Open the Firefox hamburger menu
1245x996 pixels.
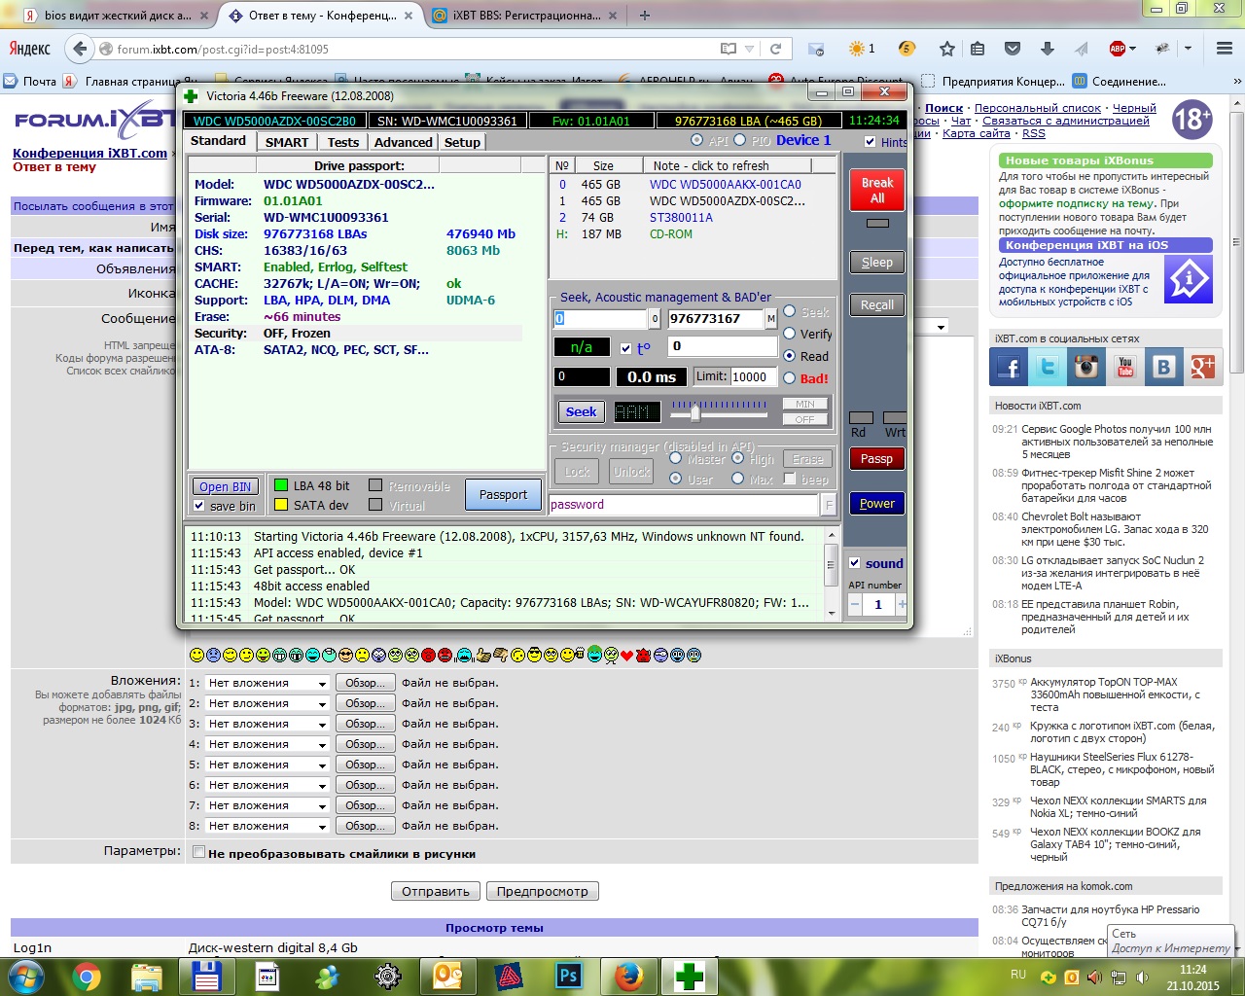1224,49
